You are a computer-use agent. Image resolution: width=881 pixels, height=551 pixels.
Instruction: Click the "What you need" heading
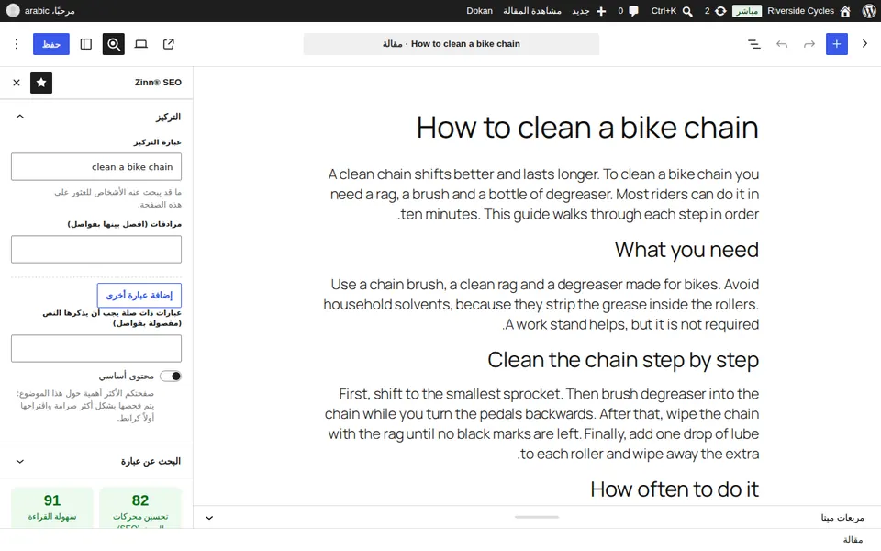pyautogui.click(x=686, y=250)
